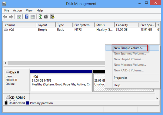
Task: Click the 'Primary partition' legend text
Action: (42, 103)
